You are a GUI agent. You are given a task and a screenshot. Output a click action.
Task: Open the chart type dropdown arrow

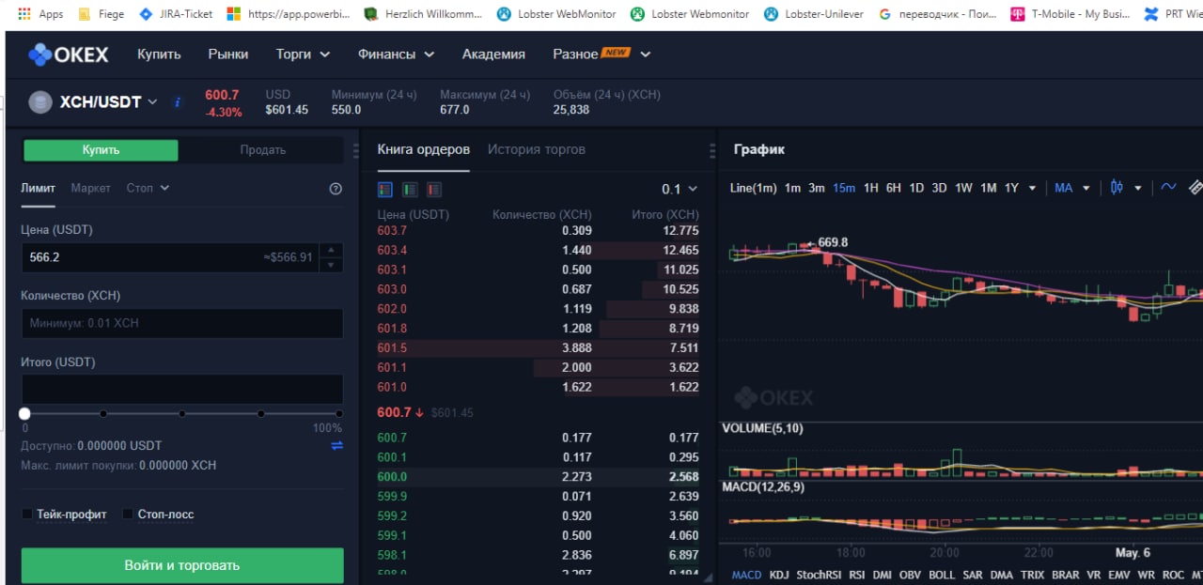(1138, 188)
